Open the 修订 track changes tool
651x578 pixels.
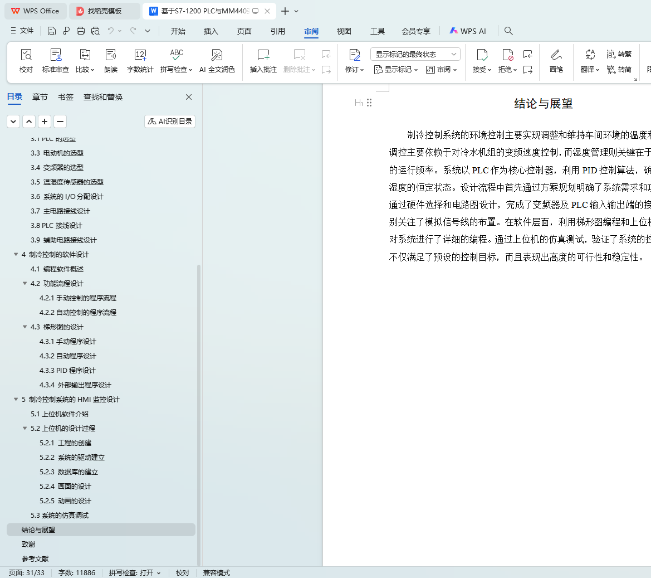(x=355, y=61)
